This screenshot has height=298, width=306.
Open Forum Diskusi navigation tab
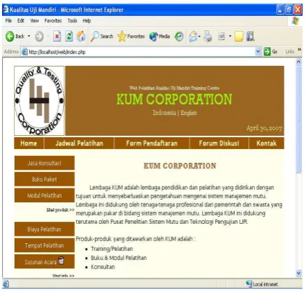pyautogui.click(x=219, y=143)
